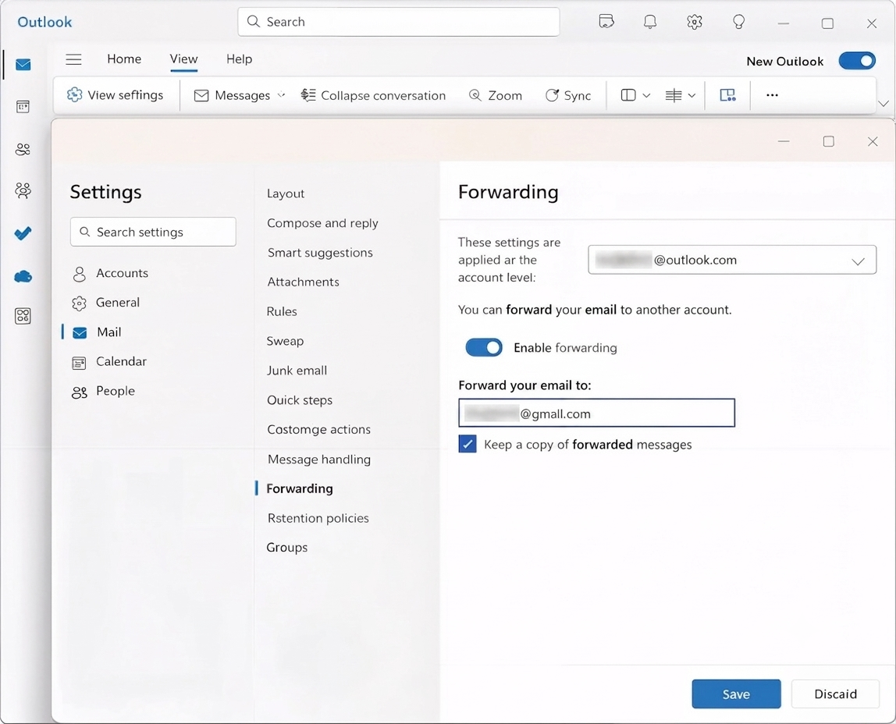Viewport: 896px width, 724px height.
Task: Open the Layout mail settings
Action: 286,193
